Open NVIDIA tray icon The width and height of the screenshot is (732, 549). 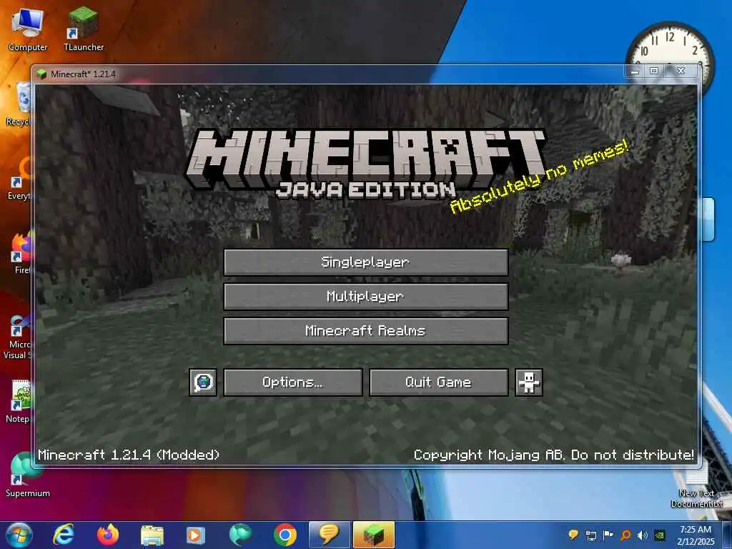[x=660, y=535]
